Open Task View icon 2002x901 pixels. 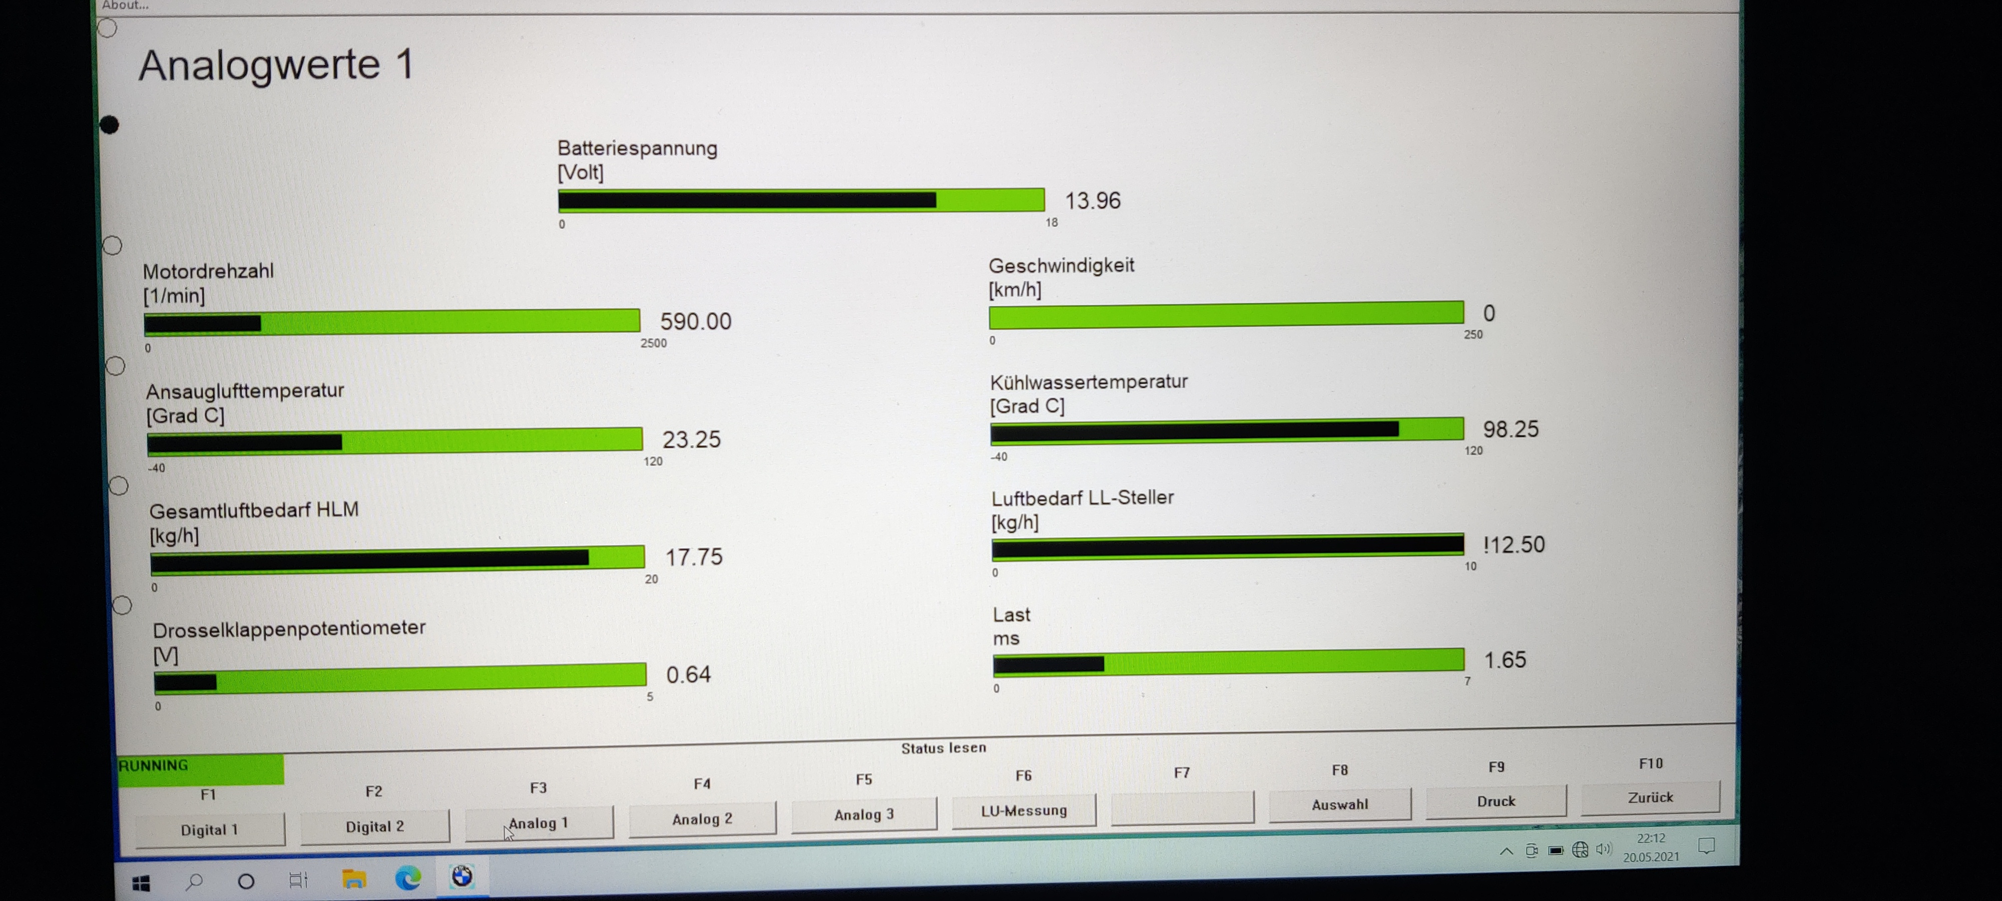pyautogui.click(x=298, y=881)
